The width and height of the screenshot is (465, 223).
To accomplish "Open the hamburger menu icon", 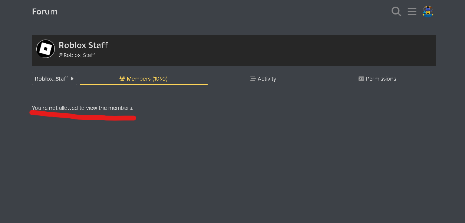I will point(412,12).
